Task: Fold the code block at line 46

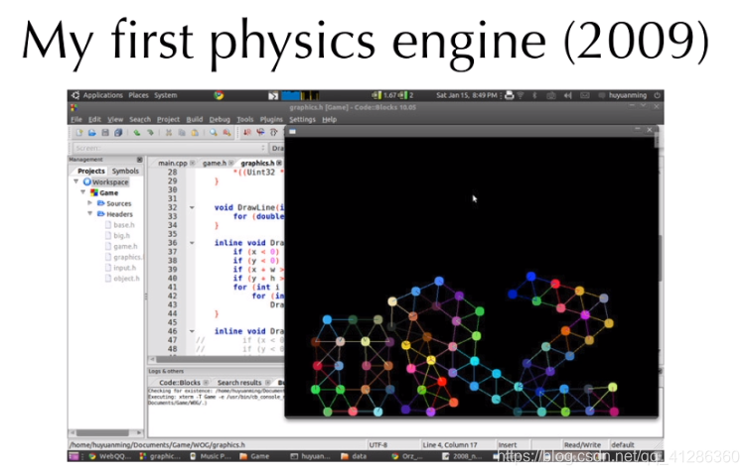Action: click(x=192, y=331)
